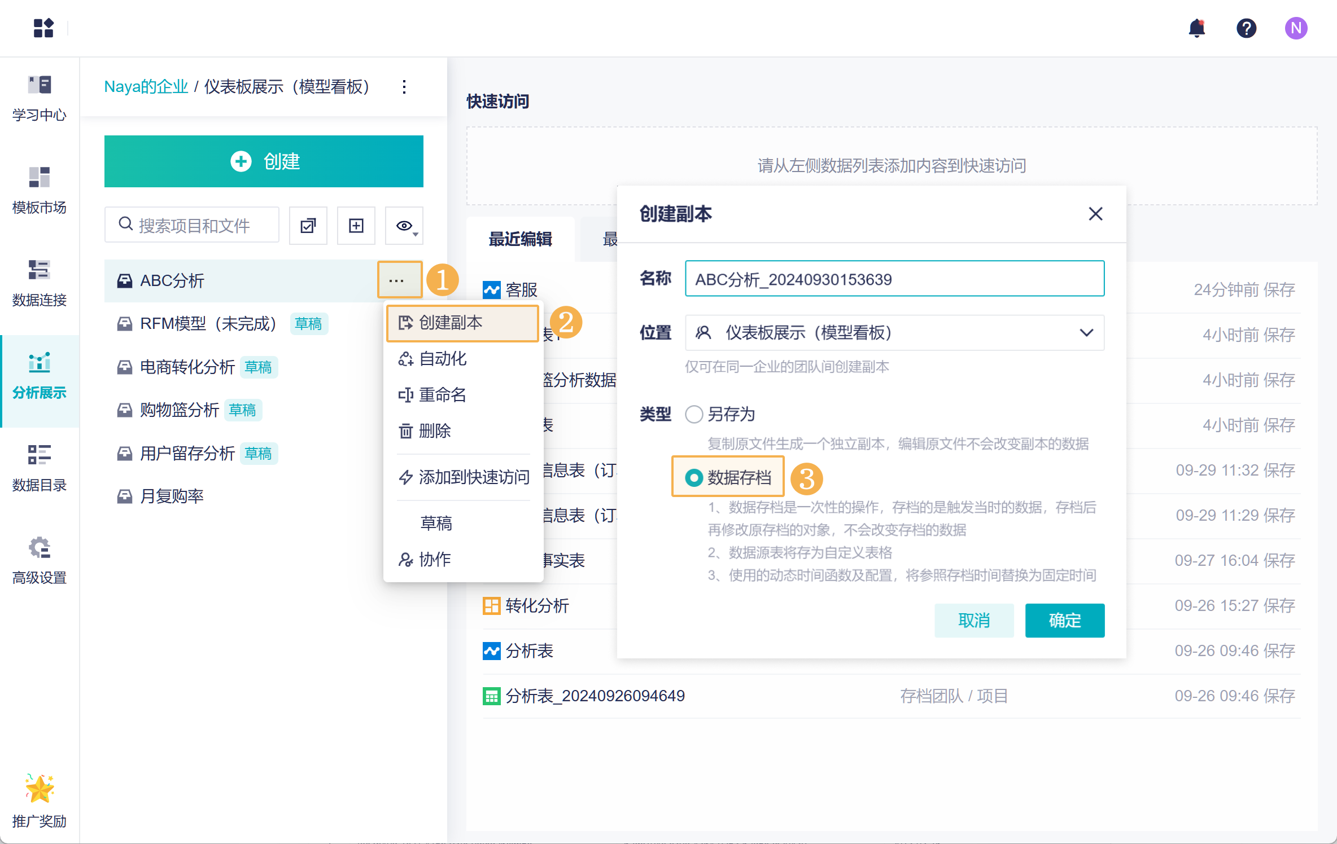The width and height of the screenshot is (1337, 844).
Task: Select the 另存为 radio option
Action: pos(694,414)
